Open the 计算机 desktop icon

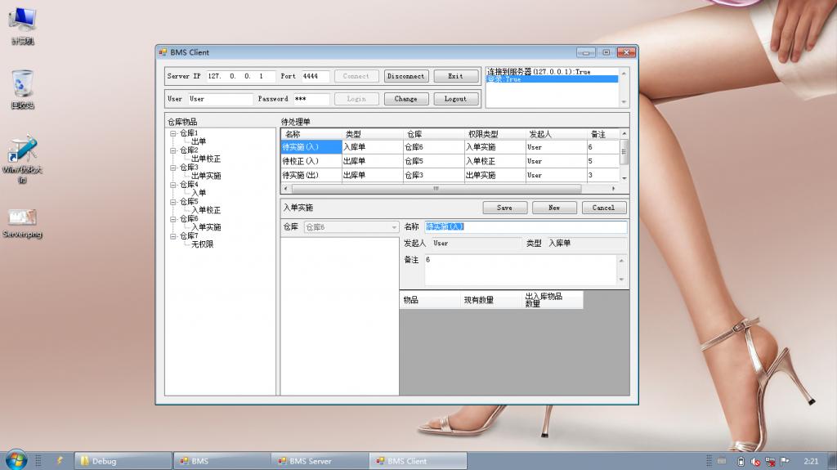[x=22, y=22]
